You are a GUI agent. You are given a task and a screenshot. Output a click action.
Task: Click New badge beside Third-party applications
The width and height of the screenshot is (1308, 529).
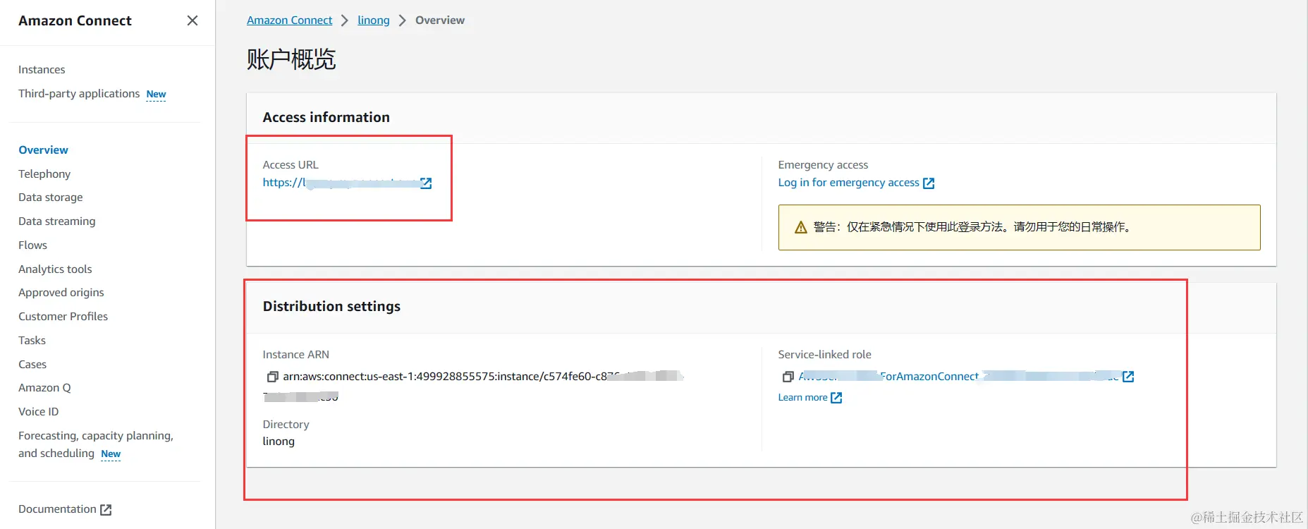tap(156, 95)
